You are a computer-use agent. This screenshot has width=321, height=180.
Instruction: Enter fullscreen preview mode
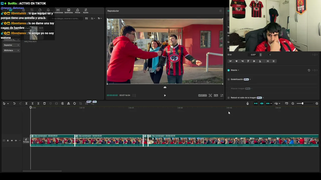(x=222, y=95)
